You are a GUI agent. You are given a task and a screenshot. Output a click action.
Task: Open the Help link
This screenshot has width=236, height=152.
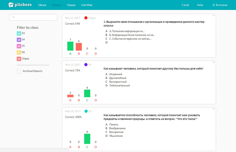tap(200, 5)
